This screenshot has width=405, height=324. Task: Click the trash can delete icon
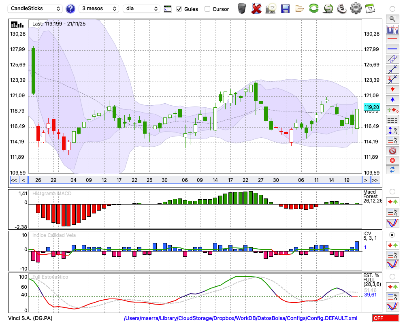pos(242,8)
